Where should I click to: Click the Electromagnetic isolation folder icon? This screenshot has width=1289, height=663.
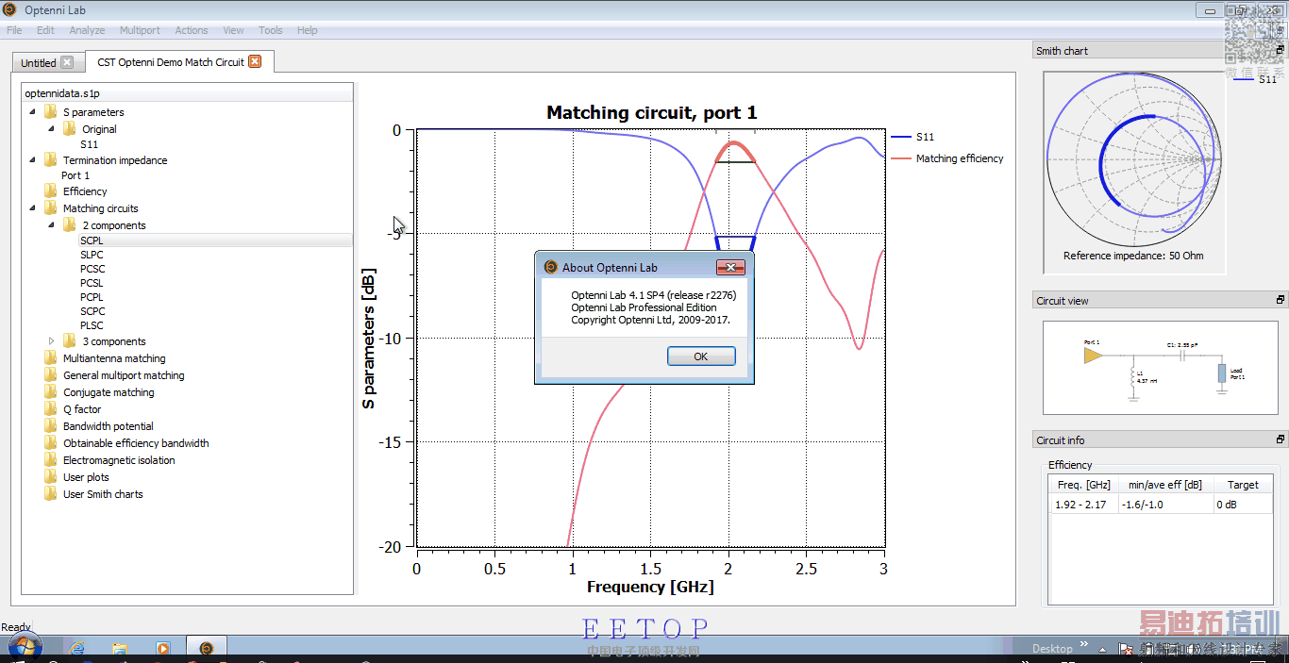point(50,460)
